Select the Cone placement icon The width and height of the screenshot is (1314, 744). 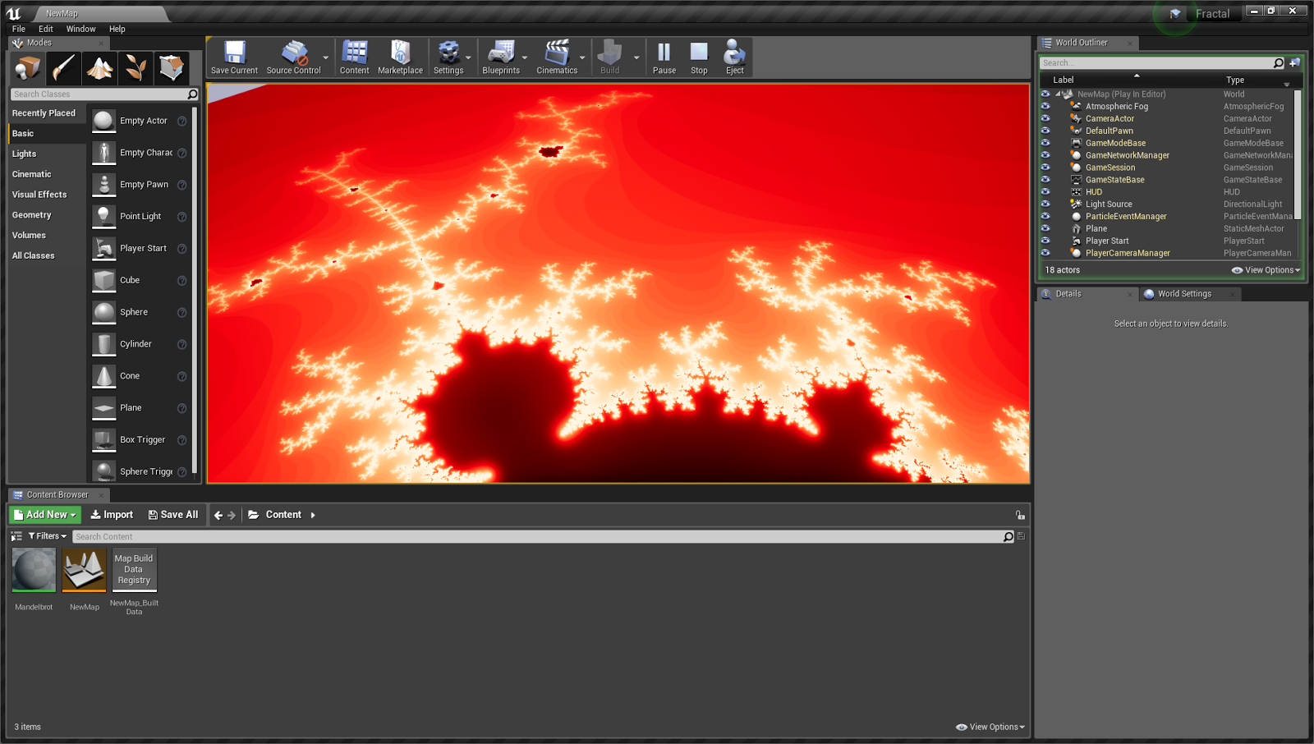tap(104, 377)
